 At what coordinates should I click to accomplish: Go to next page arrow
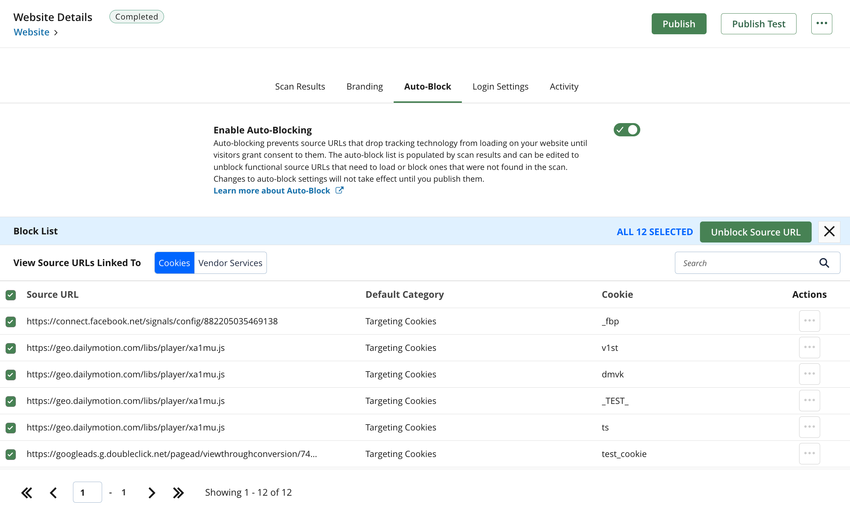[x=151, y=493]
